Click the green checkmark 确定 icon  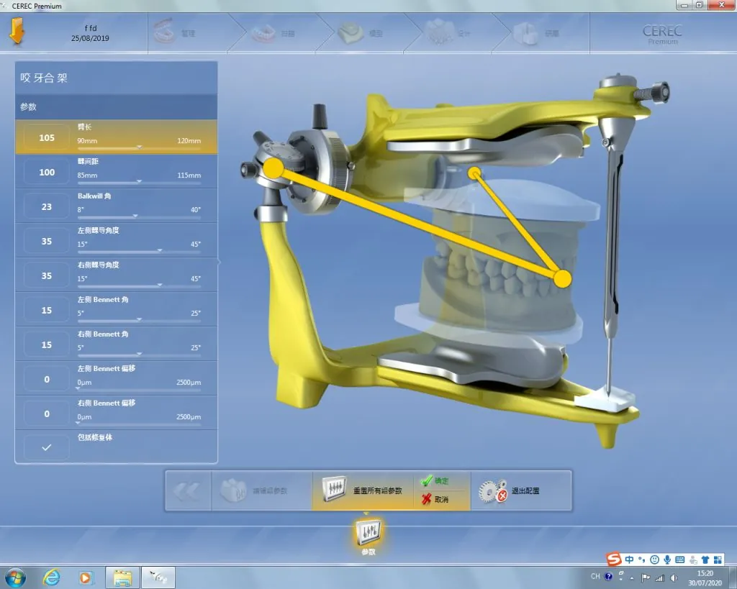(426, 481)
